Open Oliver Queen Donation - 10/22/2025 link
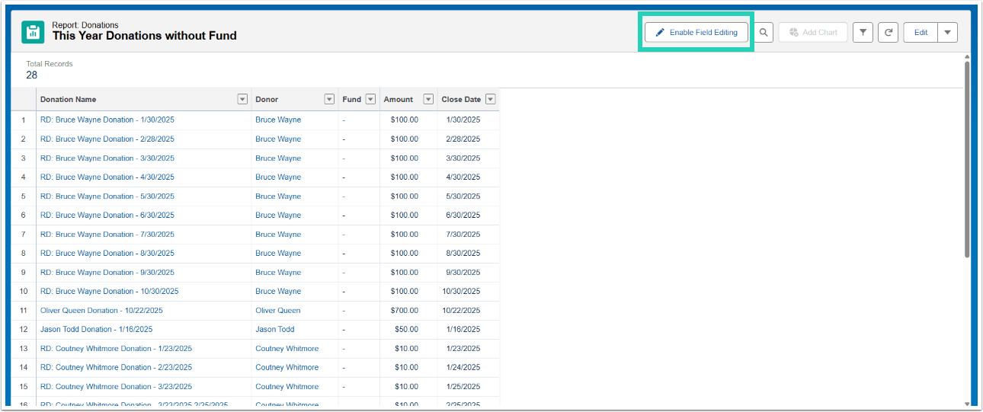The height and width of the screenshot is (412, 983). pyautogui.click(x=101, y=310)
